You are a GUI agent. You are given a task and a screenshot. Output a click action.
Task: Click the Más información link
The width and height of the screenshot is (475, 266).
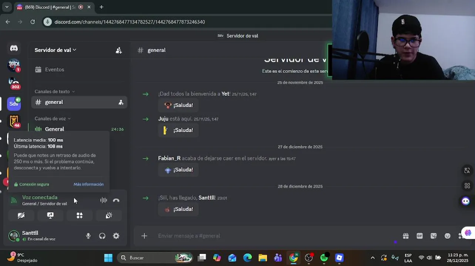point(88,184)
